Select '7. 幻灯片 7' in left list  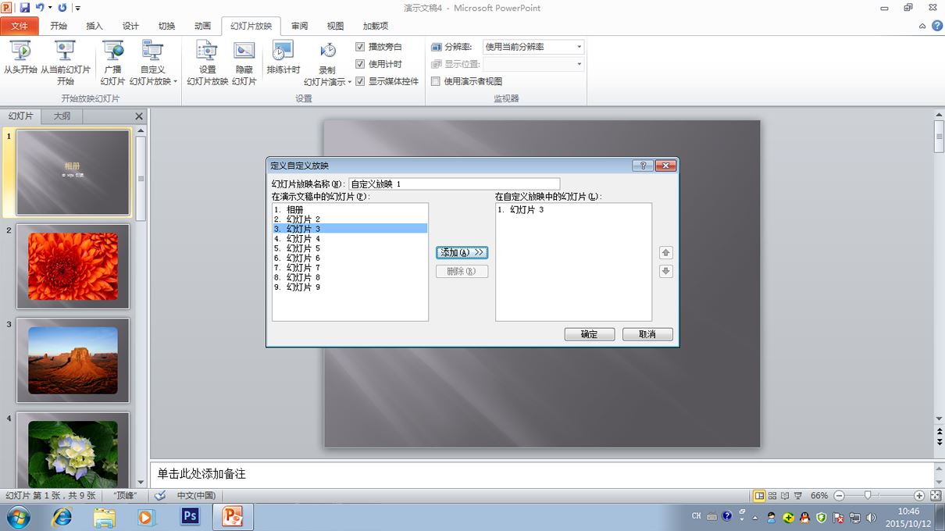pyautogui.click(x=350, y=268)
